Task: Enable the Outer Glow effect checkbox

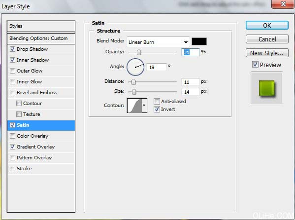Action: pyautogui.click(x=12, y=71)
